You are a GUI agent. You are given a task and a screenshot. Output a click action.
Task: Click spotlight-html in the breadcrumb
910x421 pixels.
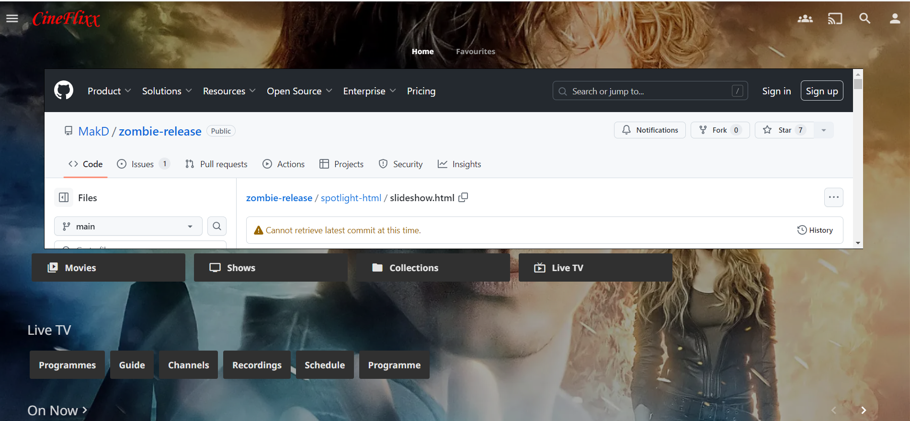[351, 198]
